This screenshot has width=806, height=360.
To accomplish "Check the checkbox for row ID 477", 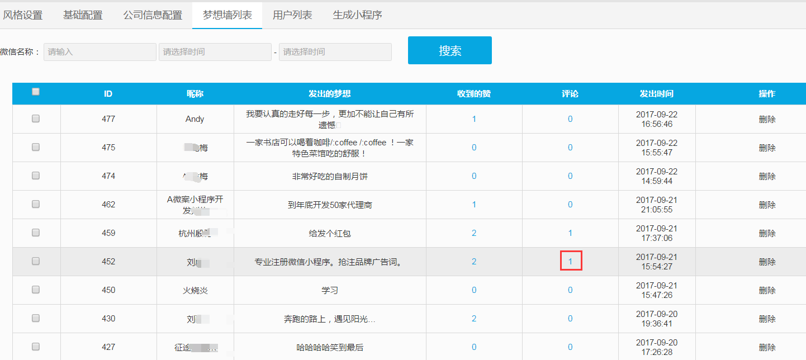I will (x=36, y=119).
